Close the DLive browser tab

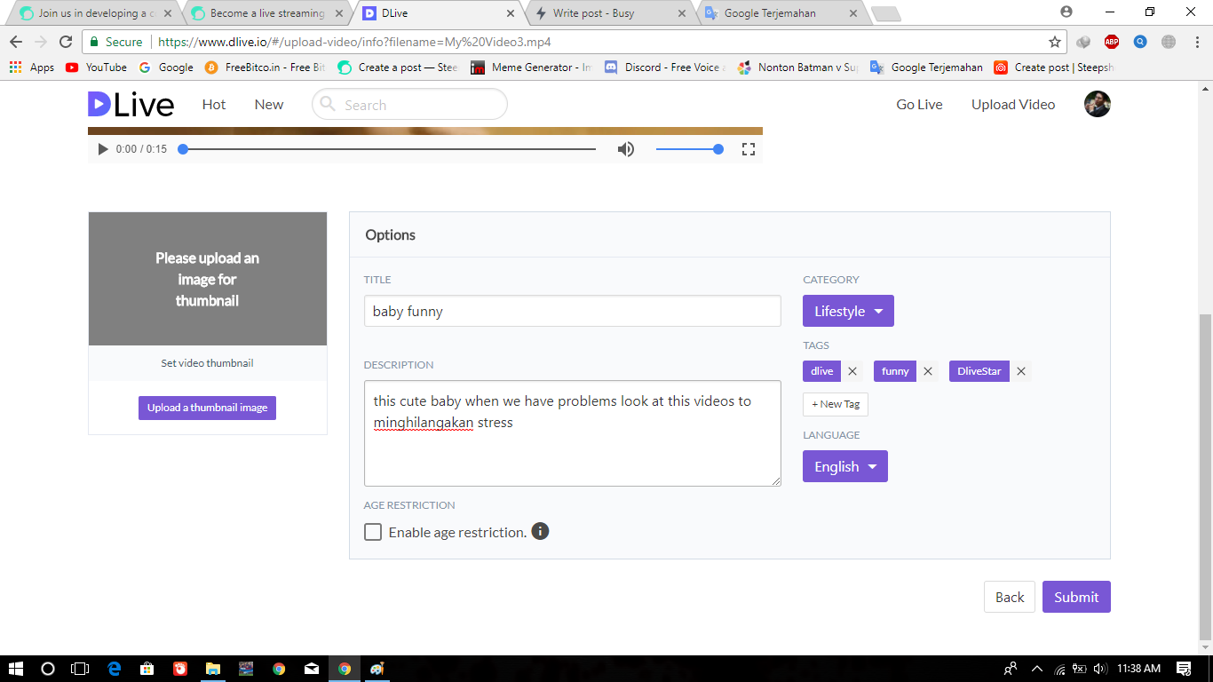510,13
